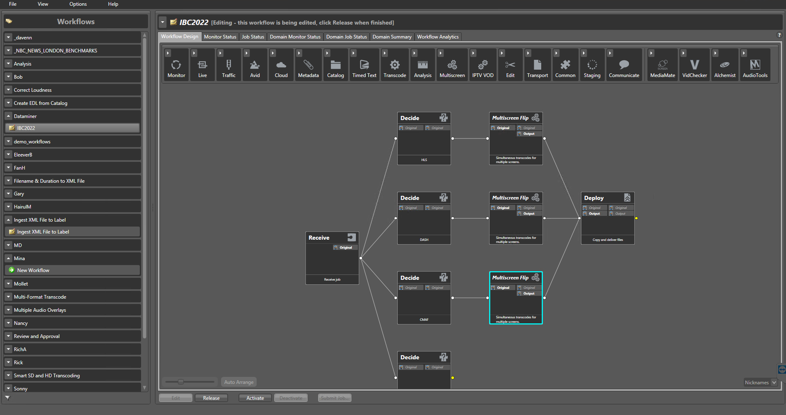Image resolution: width=786 pixels, height=415 pixels.
Task: Open the Traffic action group
Action: click(229, 65)
